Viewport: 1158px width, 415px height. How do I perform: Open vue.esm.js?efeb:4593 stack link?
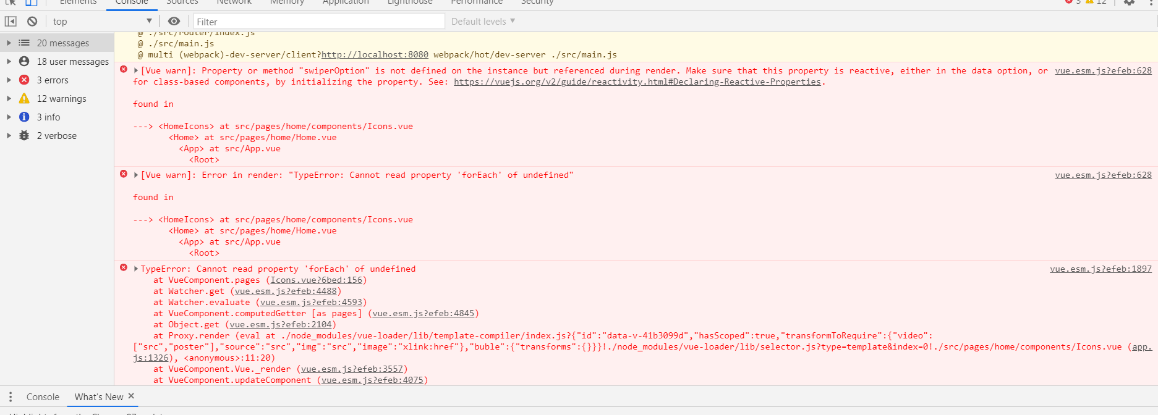click(x=311, y=303)
